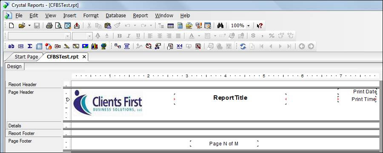Select the Report Footer section label
383x153 pixels.
click(22, 133)
